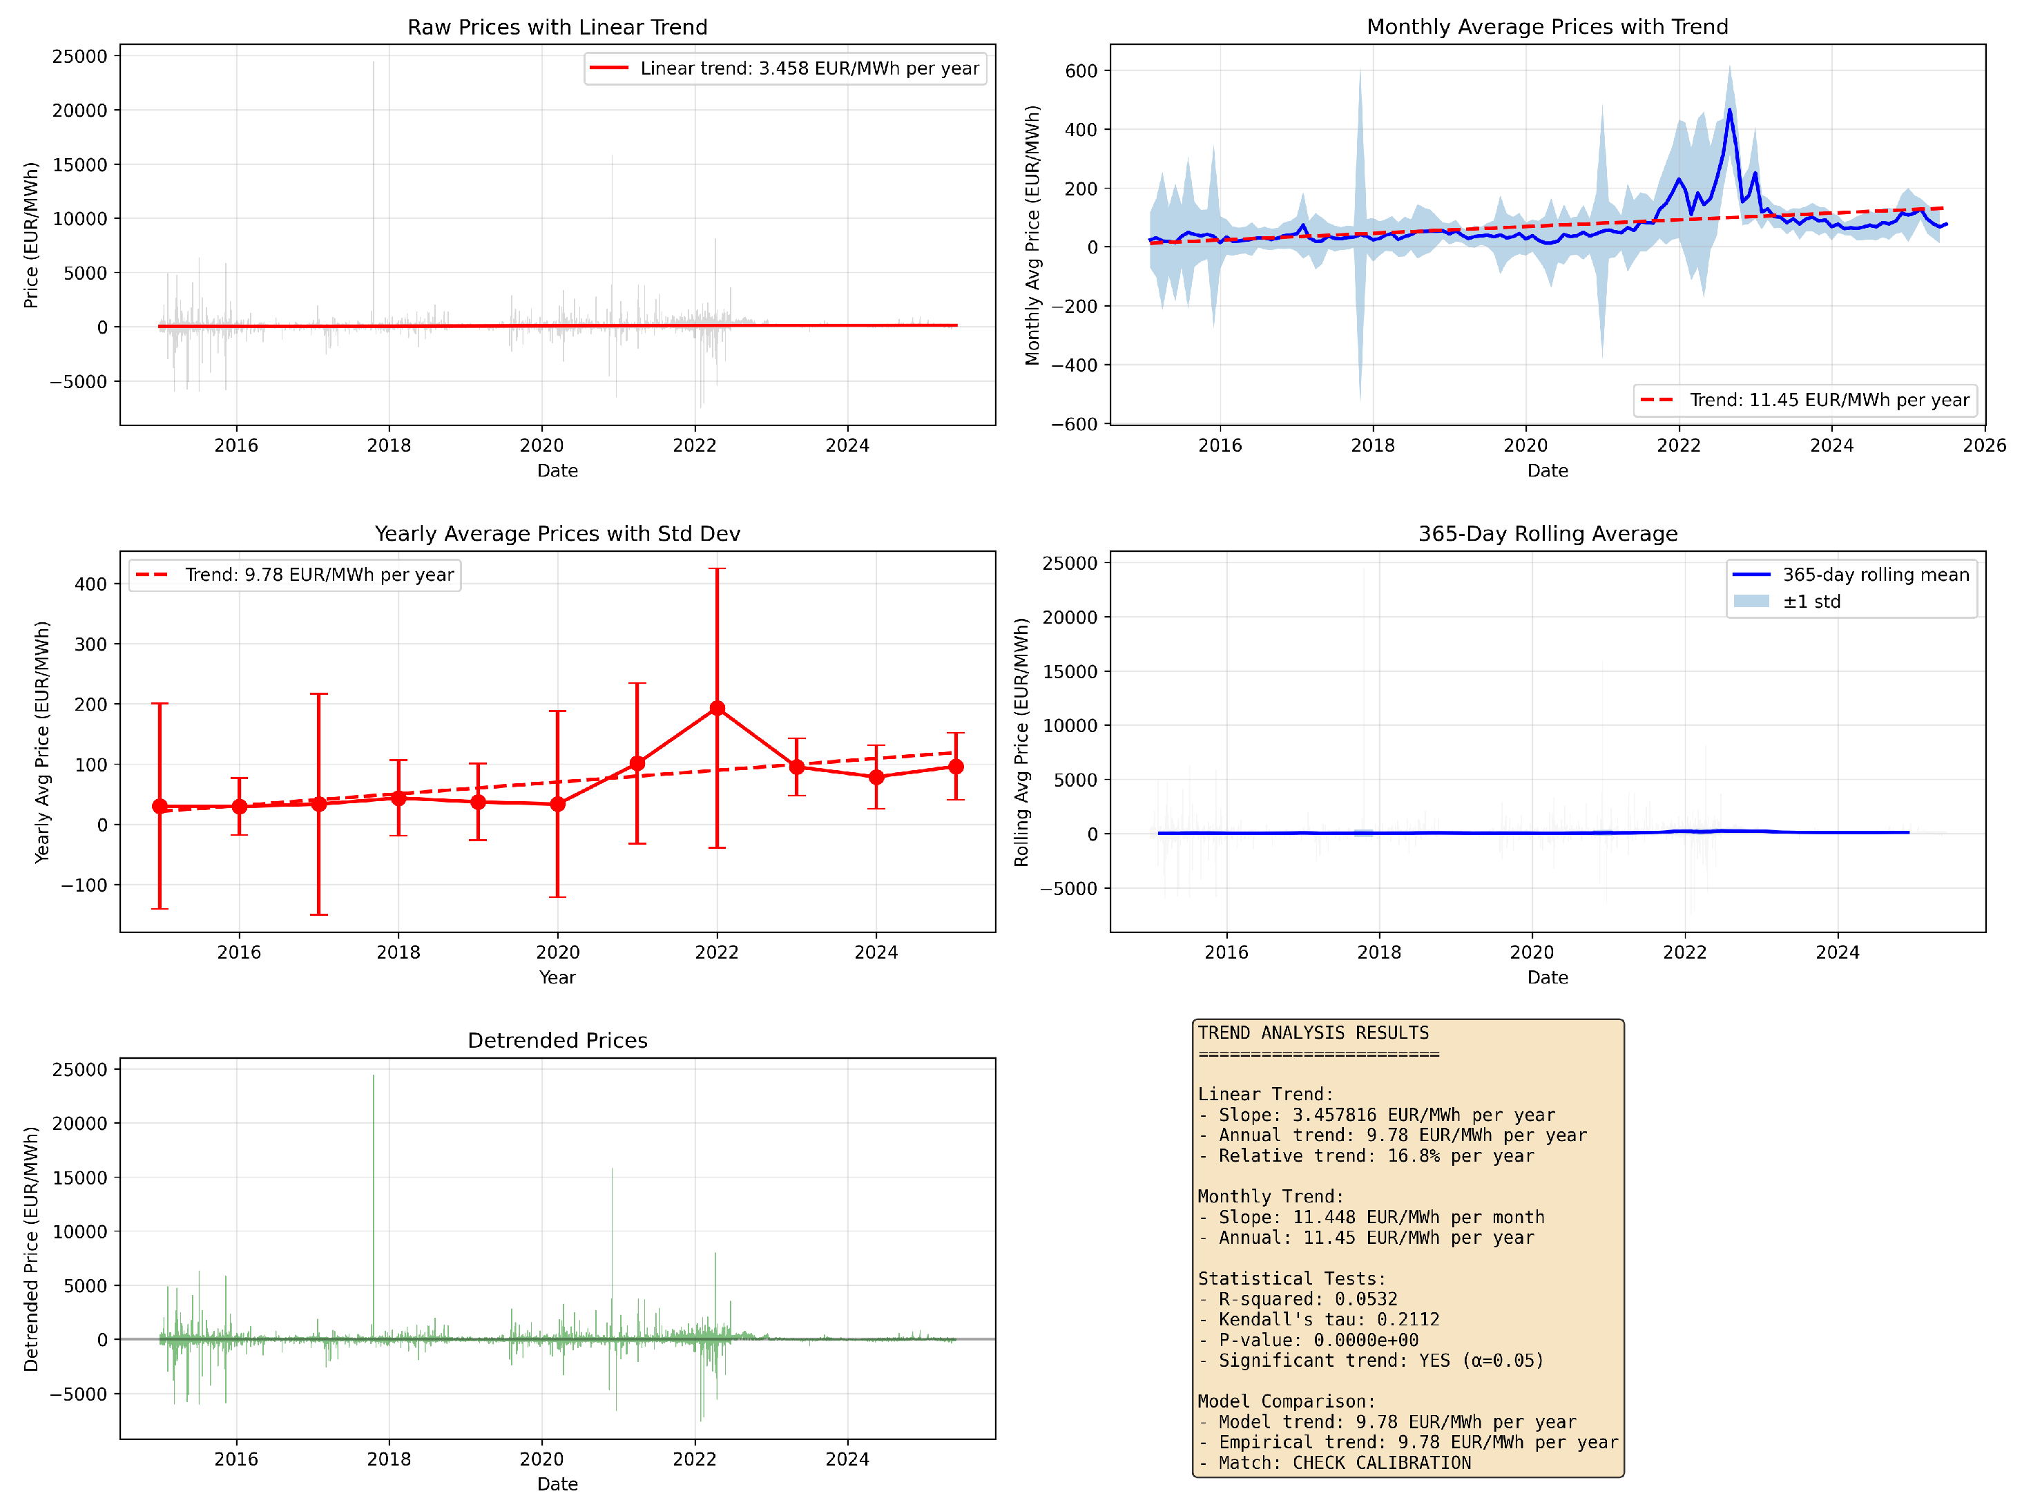The height and width of the screenshot is (1507, 2022).
Task: Click the 2025 yearly average data point
Action: click(x=956, y=767)
